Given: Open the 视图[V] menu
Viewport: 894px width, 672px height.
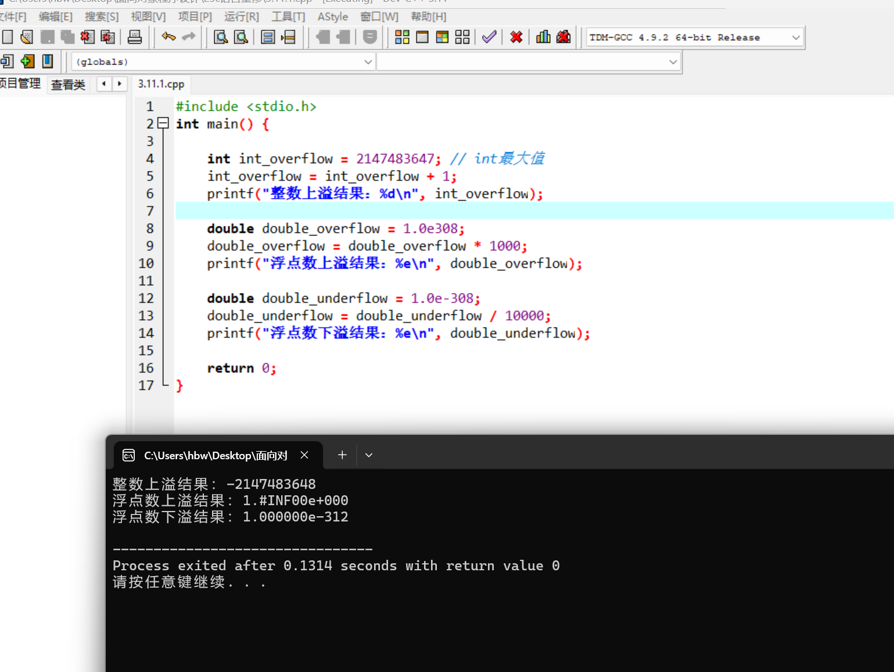Looking at the screenshot, I should (x=148, y=17).
